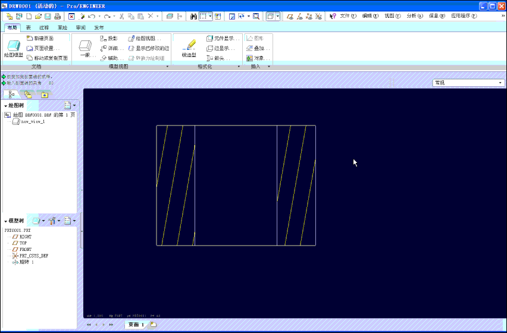Click the 页面设置 button

(43, 48)
